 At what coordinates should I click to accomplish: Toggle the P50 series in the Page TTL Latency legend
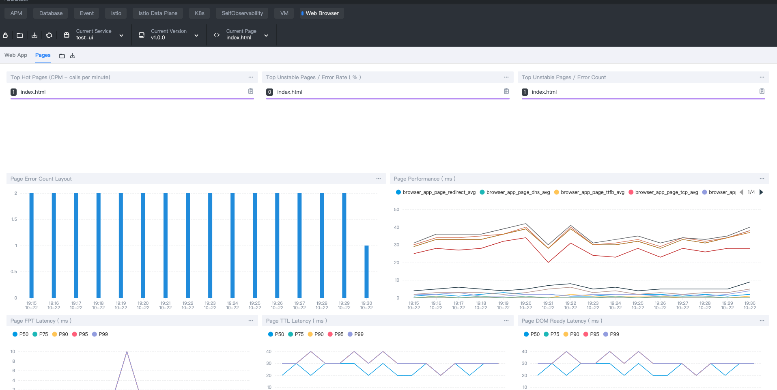(x=276, y=334)
